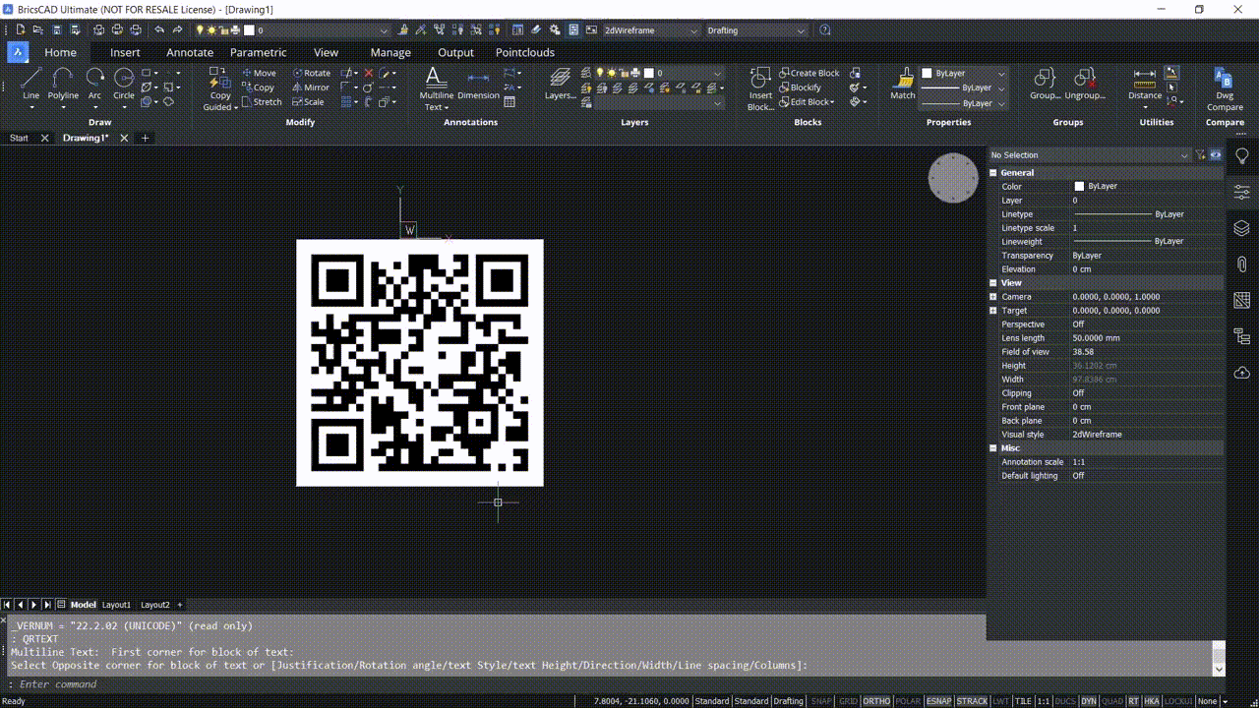Open the Drafting workspace dropdown
This screenshot has width=1259, height=708.
[x=756, y=30]
